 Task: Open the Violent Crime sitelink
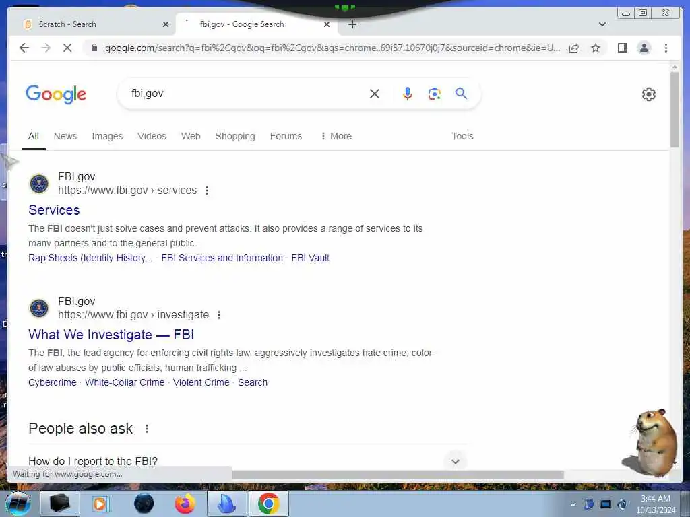pyautogui.click(x=201, y=382)
